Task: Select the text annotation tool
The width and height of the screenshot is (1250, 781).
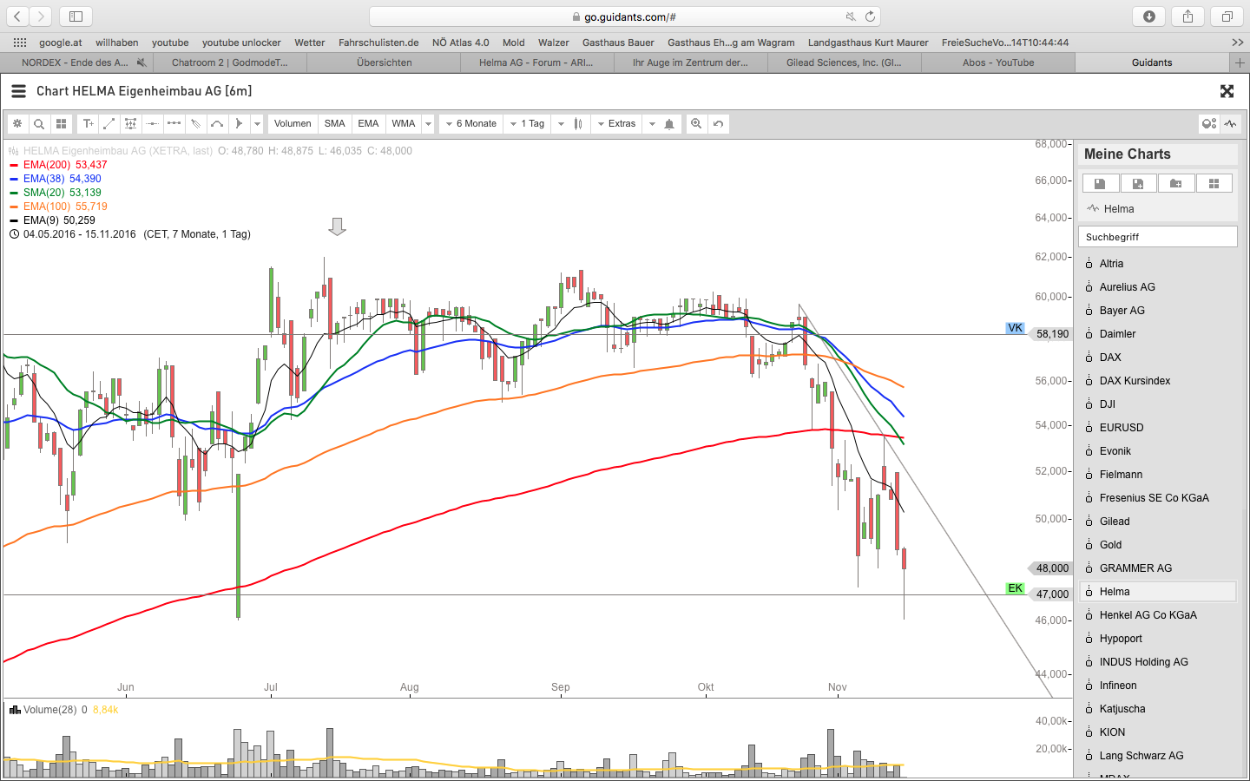Action: coord(88,124)
